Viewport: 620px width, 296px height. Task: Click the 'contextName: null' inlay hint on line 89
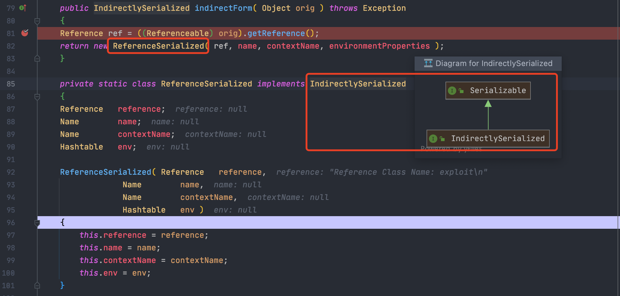pyautogui.click(x=226, y=134)
